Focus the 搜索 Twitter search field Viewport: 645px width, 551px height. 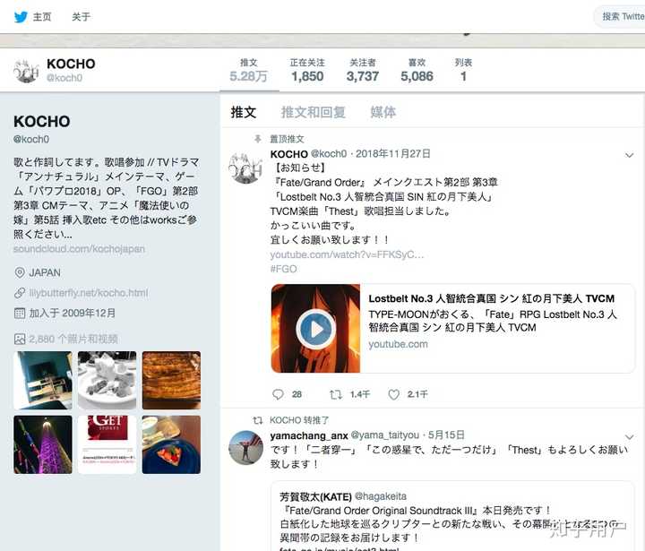coord(620,17)
